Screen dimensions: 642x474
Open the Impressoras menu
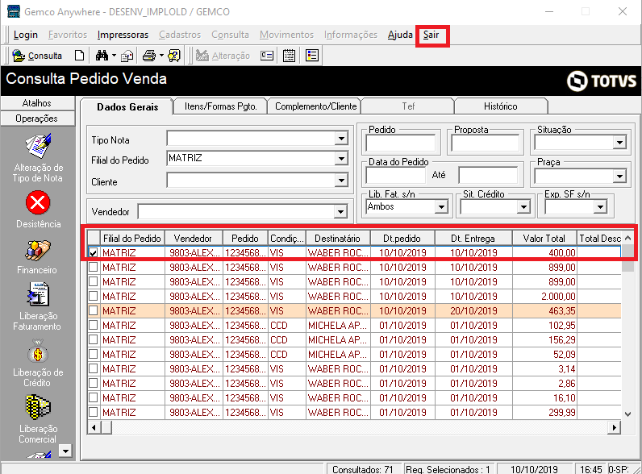click(123, 35)
